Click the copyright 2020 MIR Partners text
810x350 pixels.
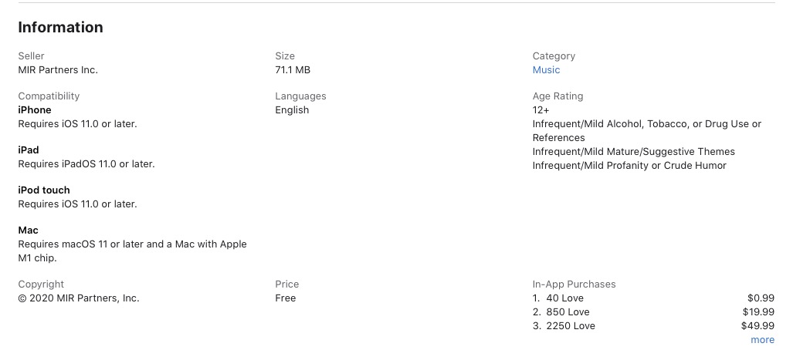[79, 298]
